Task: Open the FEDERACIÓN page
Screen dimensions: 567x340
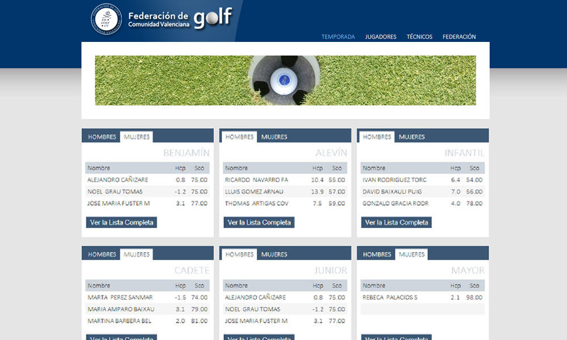Action: 459,36
